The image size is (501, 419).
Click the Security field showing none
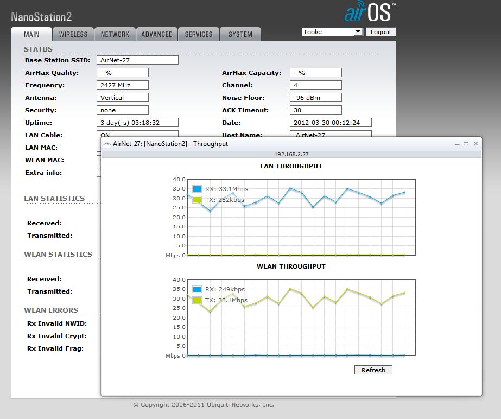123,110
